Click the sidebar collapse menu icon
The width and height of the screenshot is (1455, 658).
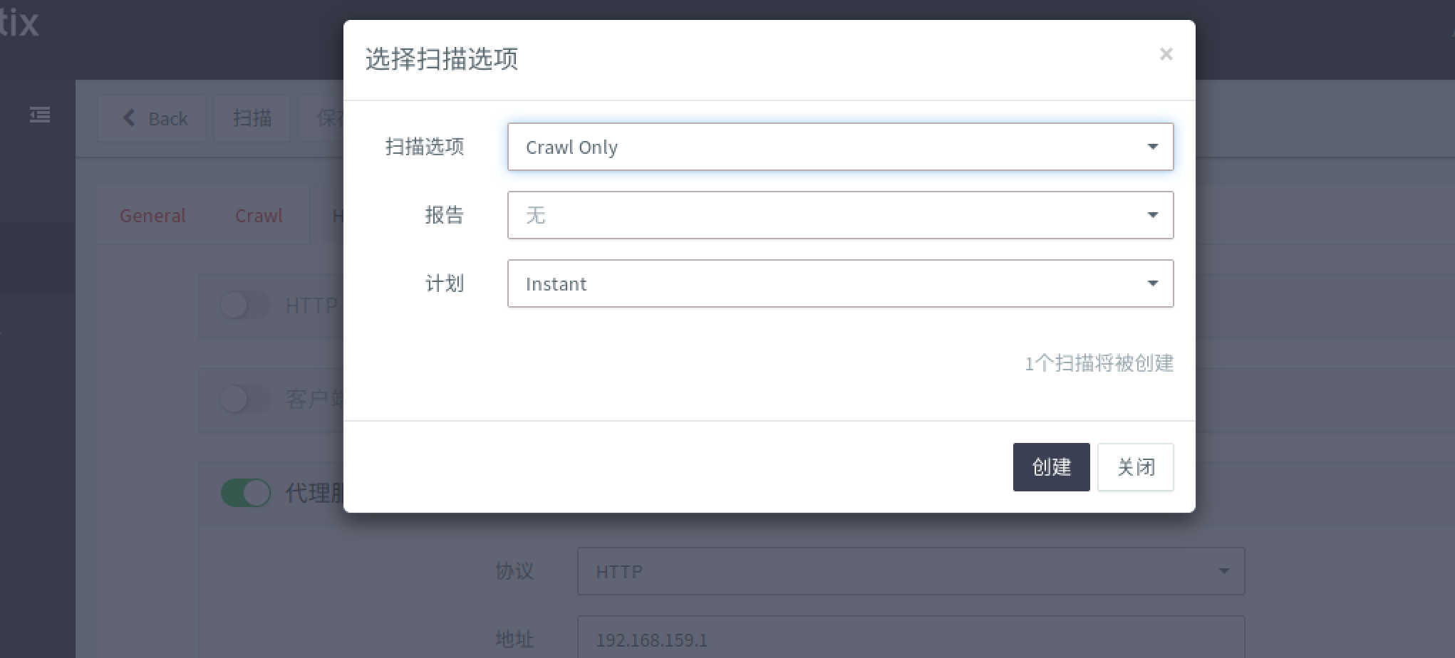tap(40, 115)
